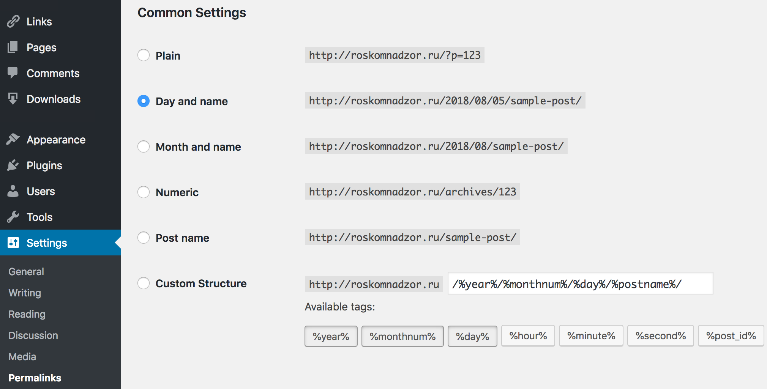Click the Day and name label
Viewport: 767px width, 389px height.
tap(192, 101)
